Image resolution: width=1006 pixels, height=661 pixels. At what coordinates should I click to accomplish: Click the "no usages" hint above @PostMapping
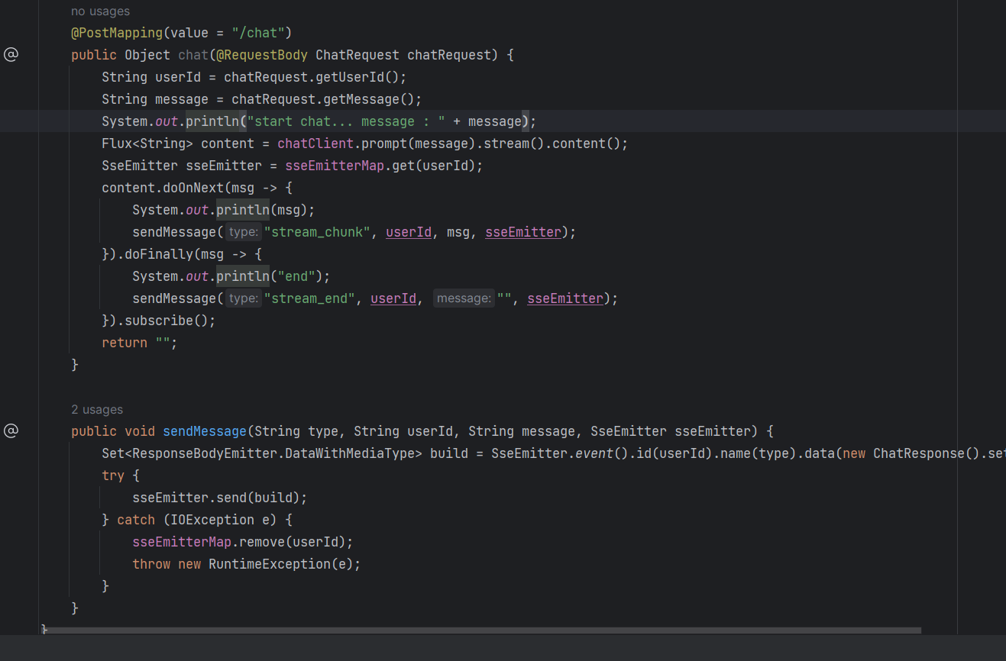[x=100, y=11]
